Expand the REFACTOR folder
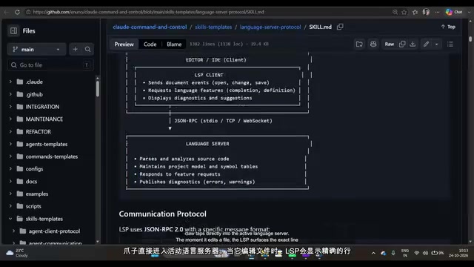This screenshot has width=474, height=267. pyautogui.click(x=10, y=131)
